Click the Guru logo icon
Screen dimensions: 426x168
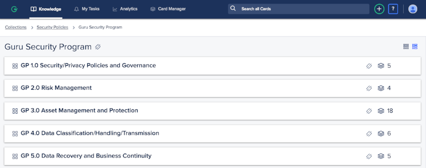tap(14, 9)
